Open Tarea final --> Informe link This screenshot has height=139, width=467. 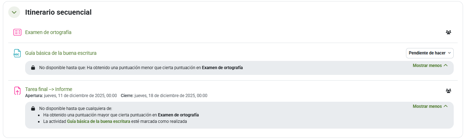pyautogui.click(x=48, y=89)
